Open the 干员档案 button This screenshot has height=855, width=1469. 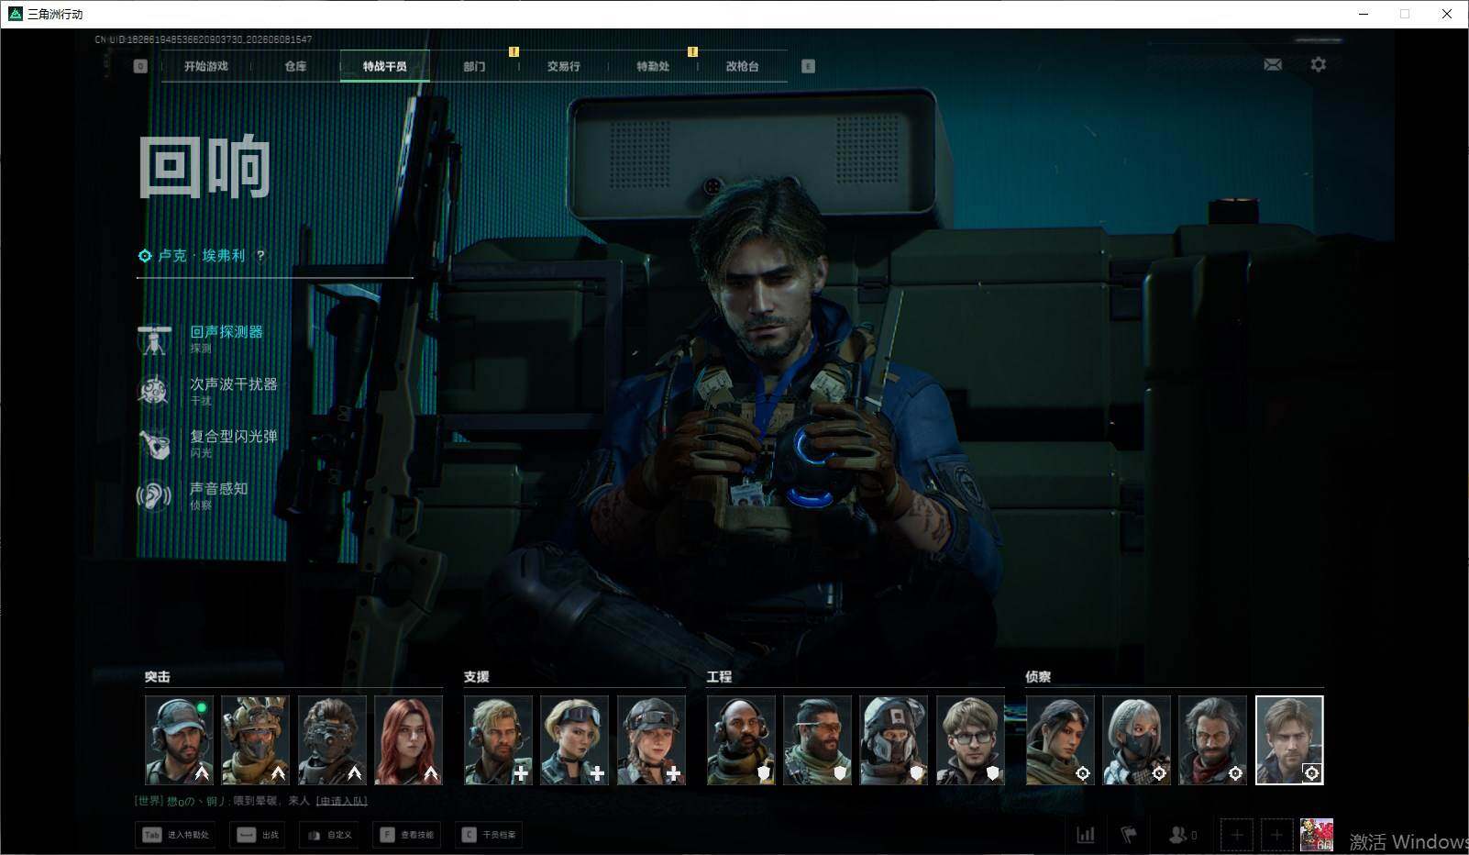click(x=490, y=835)
